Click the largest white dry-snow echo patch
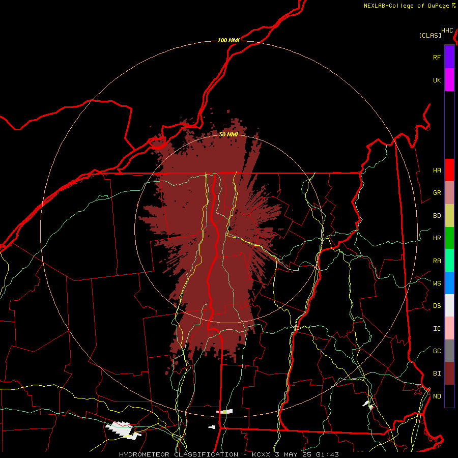Screen dimensions: 458x458 click(123, 431)
